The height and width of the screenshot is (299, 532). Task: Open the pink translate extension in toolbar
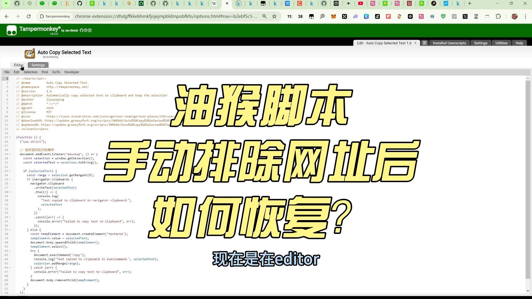coord(421,17)
